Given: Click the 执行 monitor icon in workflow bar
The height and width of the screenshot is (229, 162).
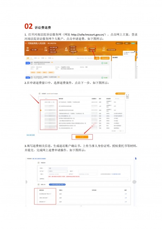Looking at the screenshot, I should click(x=104, y=48).
